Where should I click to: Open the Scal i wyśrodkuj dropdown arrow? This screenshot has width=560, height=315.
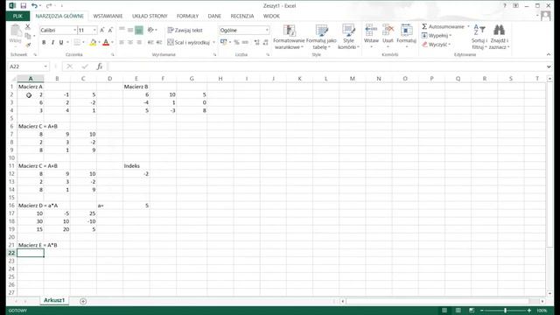click(213, 43)
